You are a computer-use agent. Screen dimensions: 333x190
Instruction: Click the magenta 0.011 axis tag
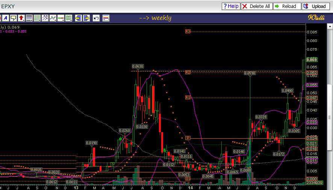pos(312,160)
